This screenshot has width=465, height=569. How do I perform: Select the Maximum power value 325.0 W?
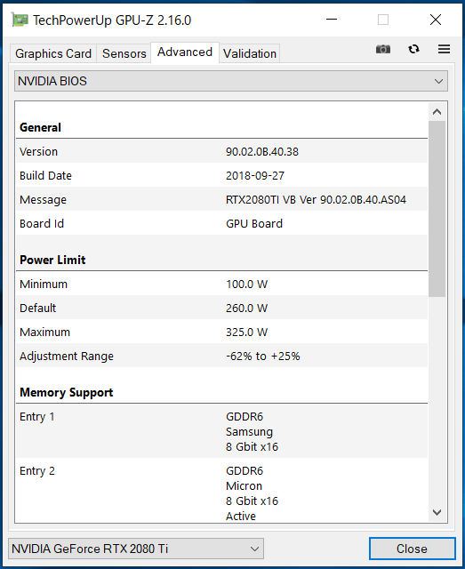247,332
